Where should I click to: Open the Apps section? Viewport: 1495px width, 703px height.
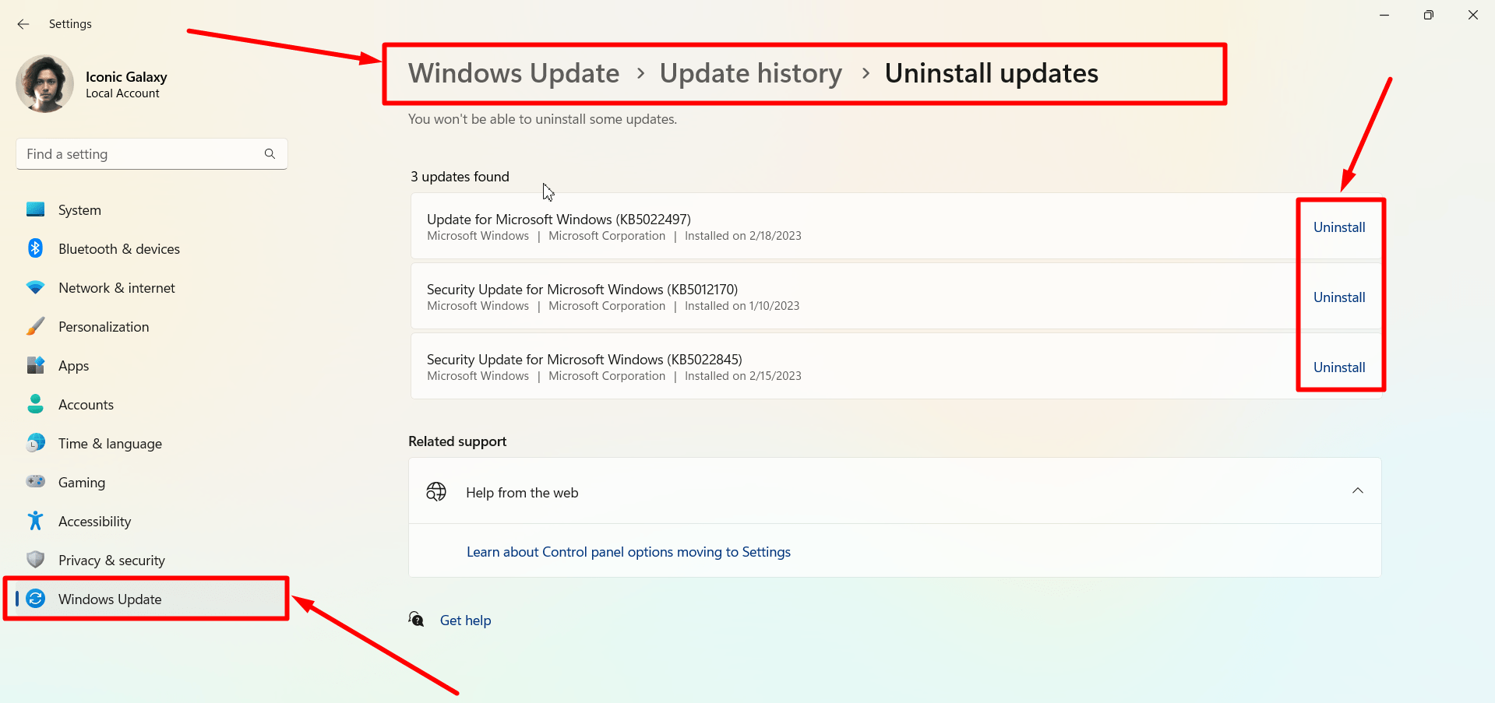click(x=74, y=365)
